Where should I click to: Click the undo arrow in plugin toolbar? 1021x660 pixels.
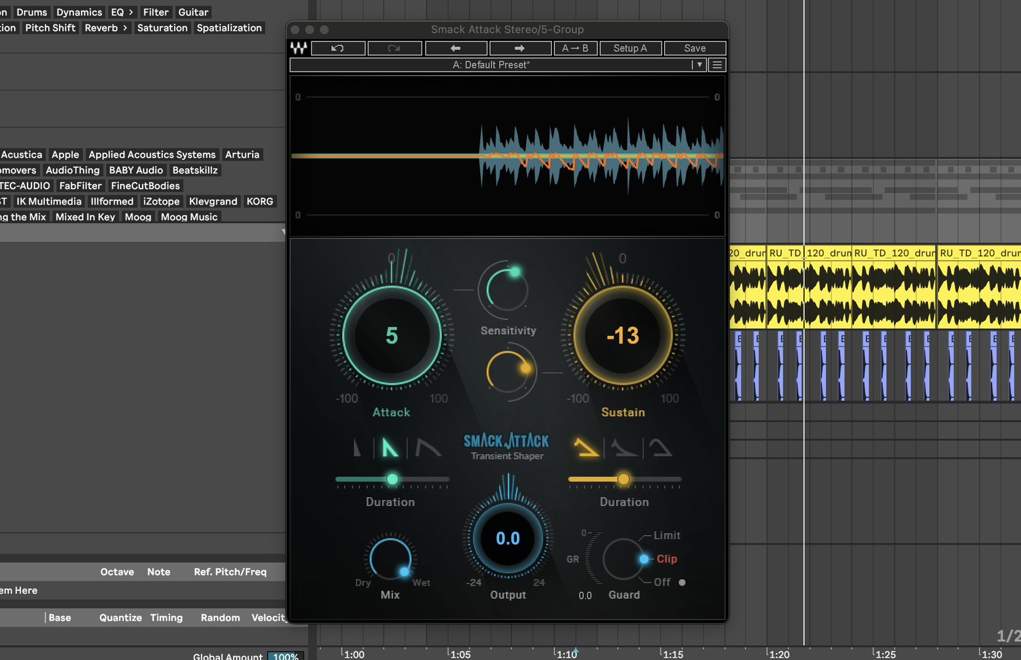[x=338, y=48]
